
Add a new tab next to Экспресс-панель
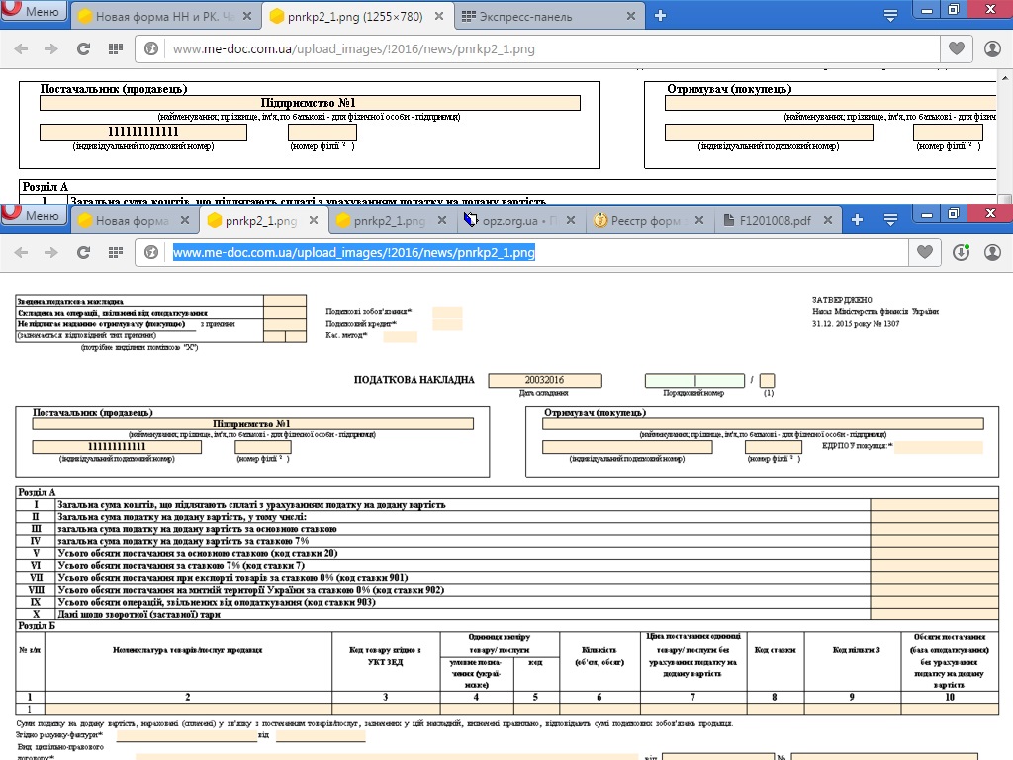[x=661, y=16]
